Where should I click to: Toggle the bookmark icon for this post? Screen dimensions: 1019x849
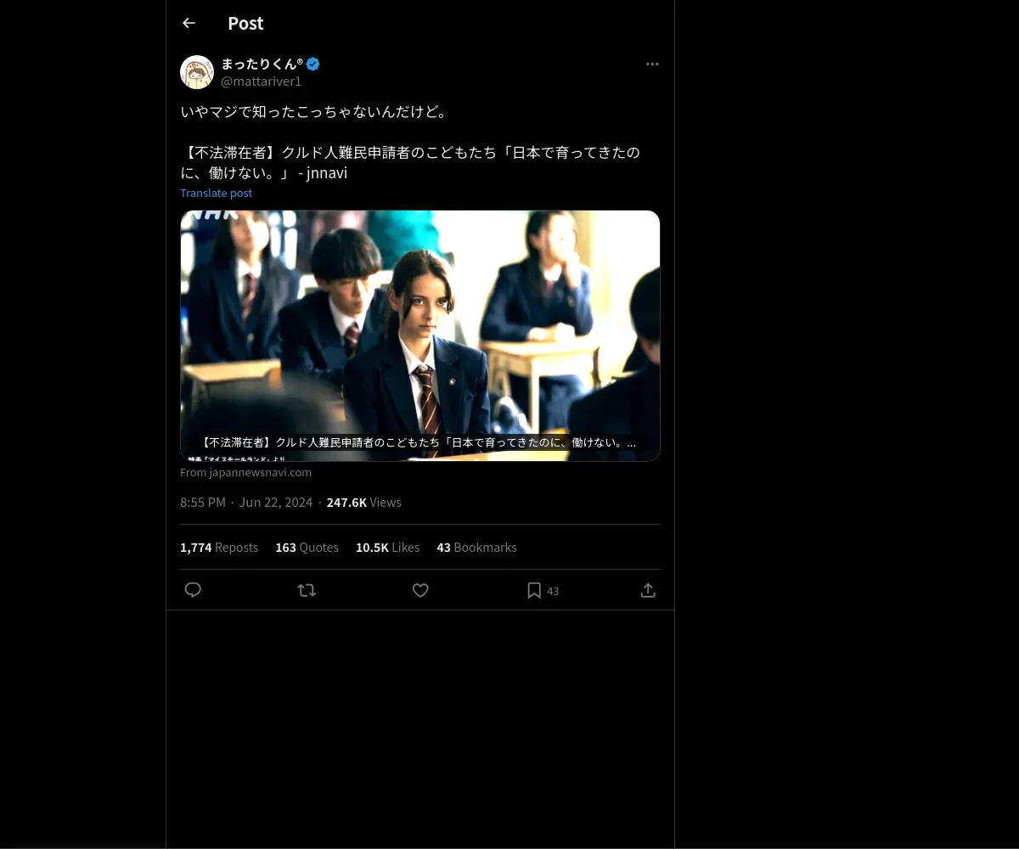pos(534,590)
